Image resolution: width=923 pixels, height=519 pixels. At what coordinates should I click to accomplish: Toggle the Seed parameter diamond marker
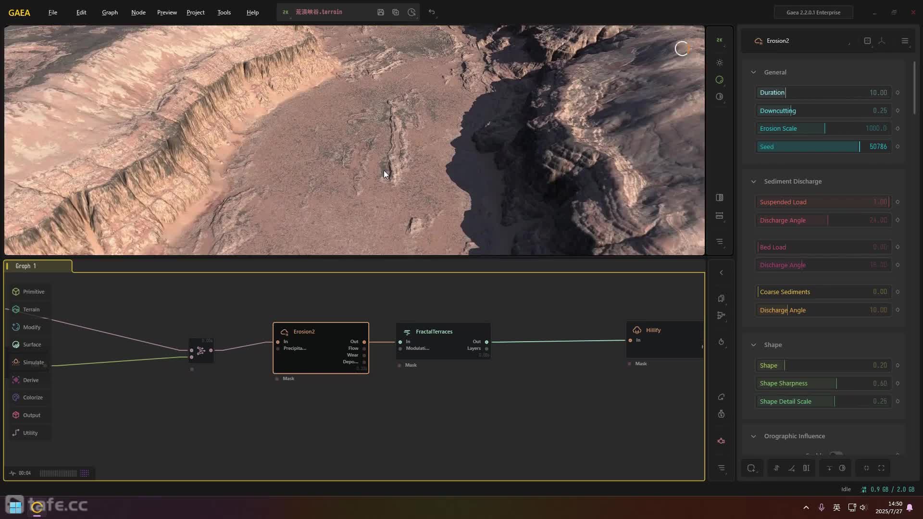(x=898, y=147)
